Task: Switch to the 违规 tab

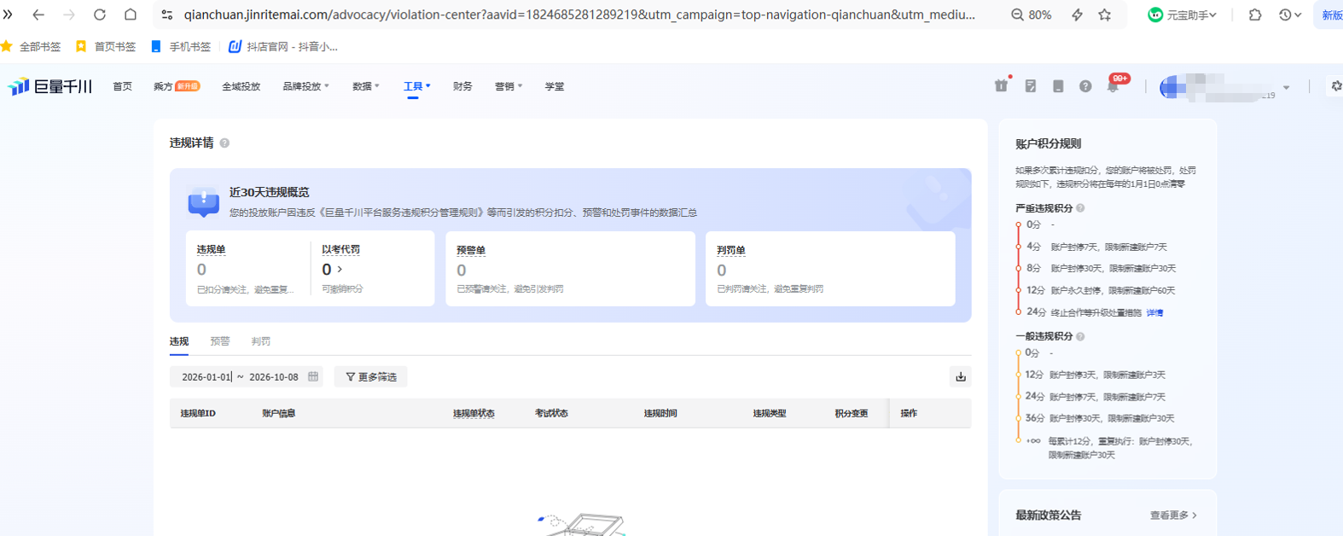Action: click(179, 341)
